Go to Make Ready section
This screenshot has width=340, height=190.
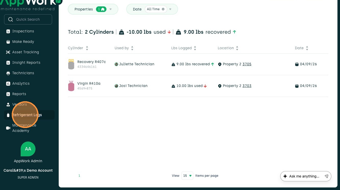(23, 42)
